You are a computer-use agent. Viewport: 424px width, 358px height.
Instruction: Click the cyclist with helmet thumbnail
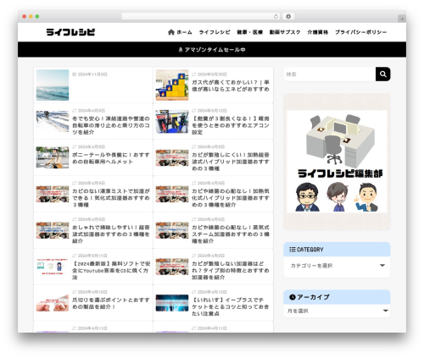coord(53,157)
